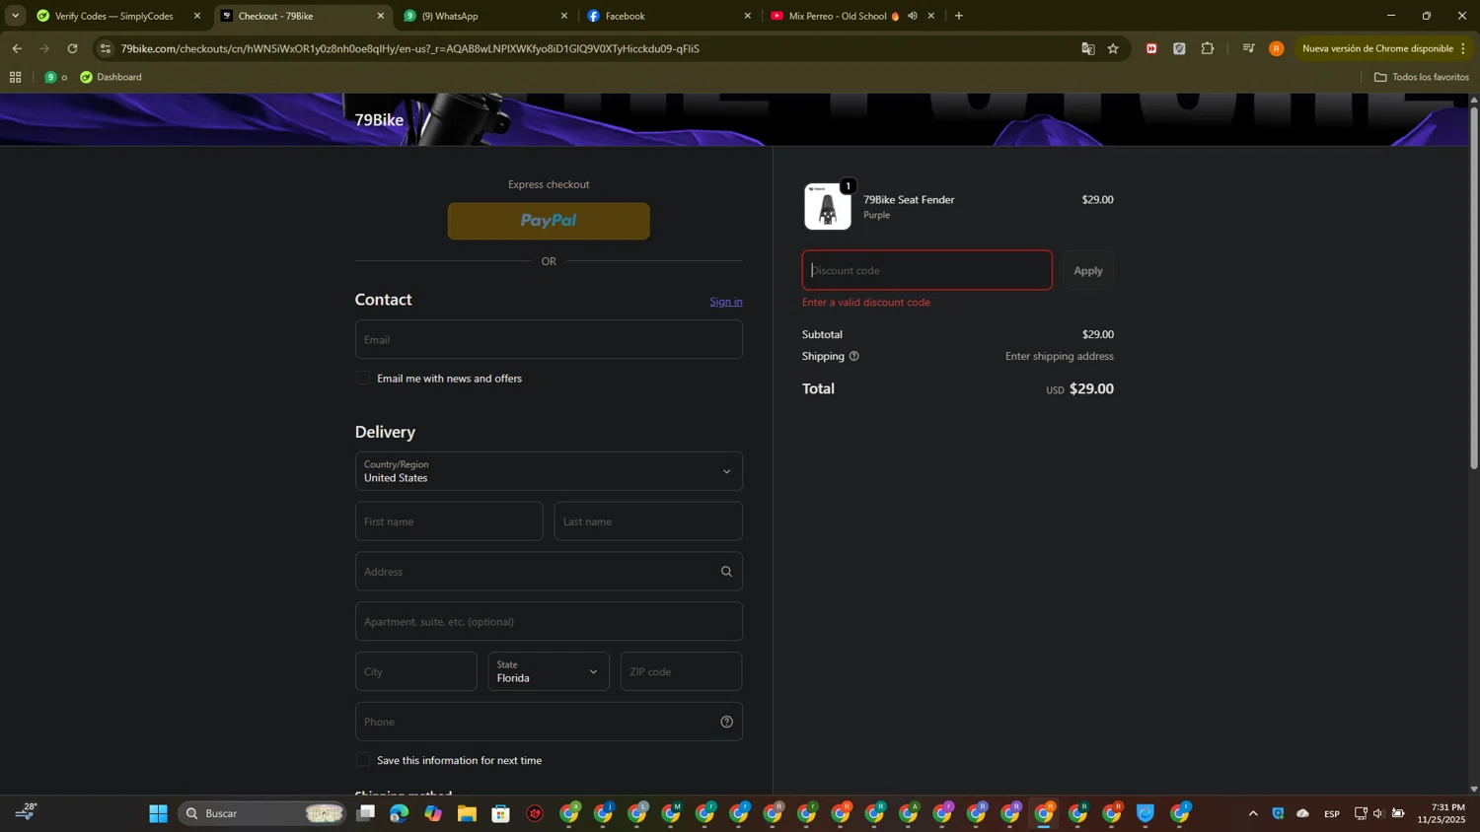Open Microsoft Store from the taskbar

coord(501,813)
